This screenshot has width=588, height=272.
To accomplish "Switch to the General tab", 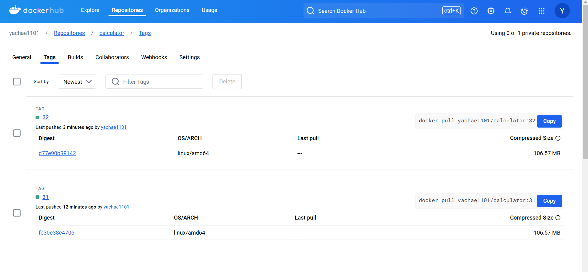I will (22, 57).
